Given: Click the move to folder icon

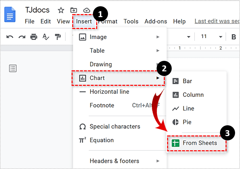Looking at the screenshot, I should (x=74, y=10).
